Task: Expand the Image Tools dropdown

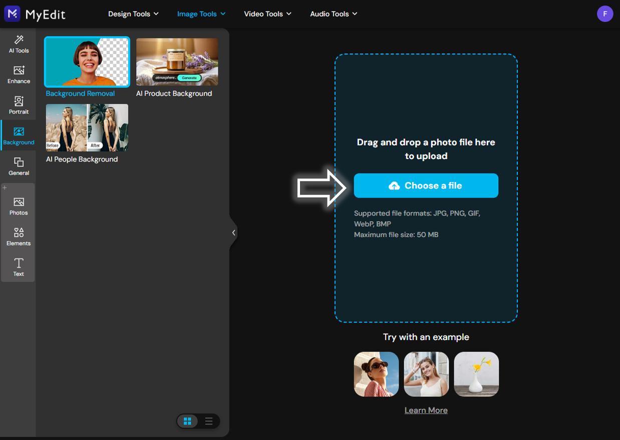Action: [201, 13]
